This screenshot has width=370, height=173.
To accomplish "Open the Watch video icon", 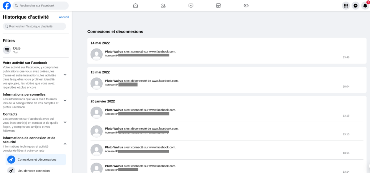I will 191,6.
